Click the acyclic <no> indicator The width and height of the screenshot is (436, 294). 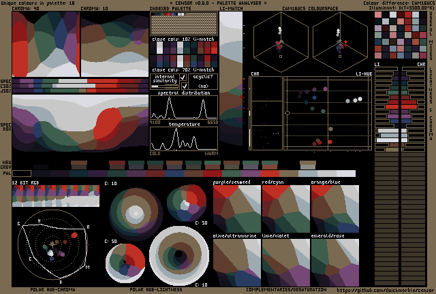pyautogui.click(x=202, y=86)
